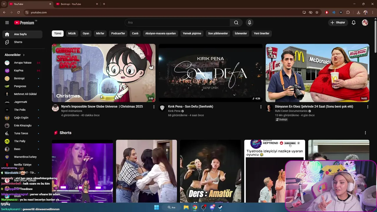377x212 pixels.
Task: Open The Pally subscription
Action: click(x=22, y=141)
